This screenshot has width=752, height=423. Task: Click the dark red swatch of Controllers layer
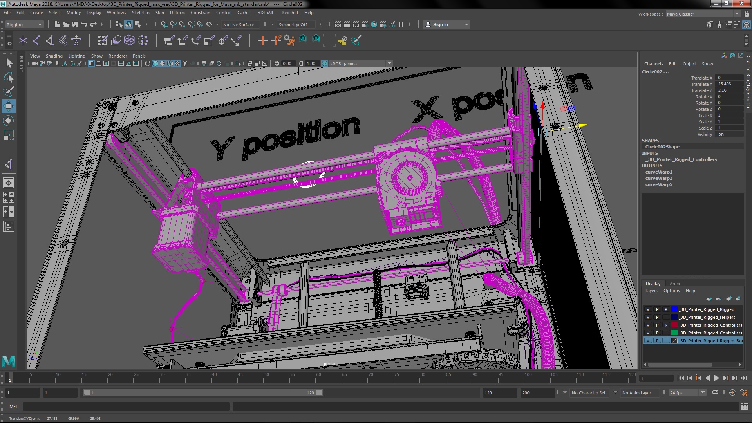point(674,325)
